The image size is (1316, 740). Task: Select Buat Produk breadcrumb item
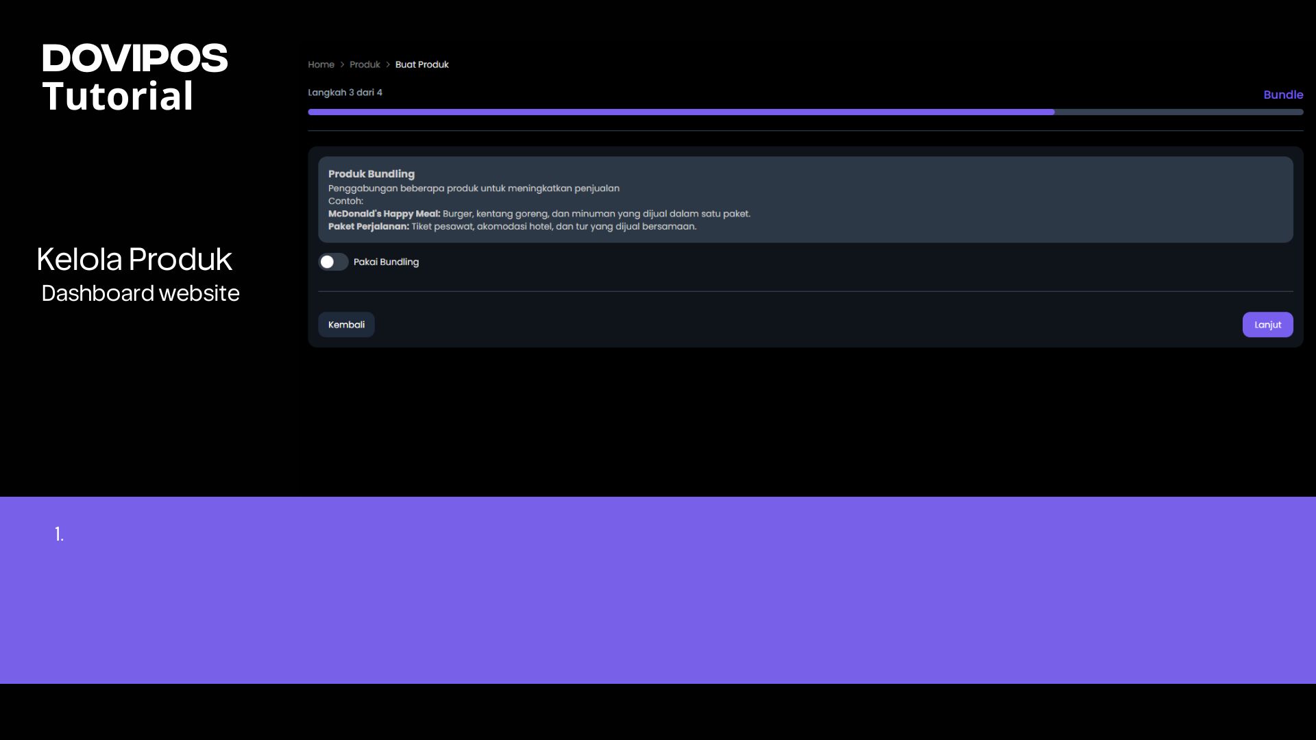pyautogui.click(x=422, y=64)
